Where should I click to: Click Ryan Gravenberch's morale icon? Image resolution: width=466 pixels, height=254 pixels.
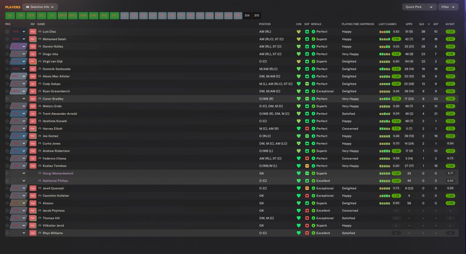coord(313,91)
